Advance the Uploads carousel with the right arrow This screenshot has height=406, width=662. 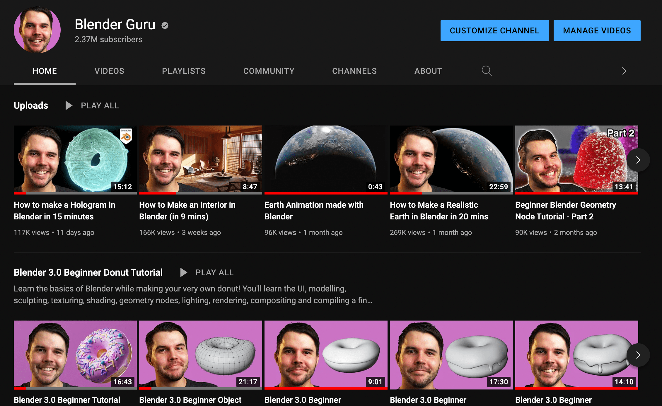click(x=638, y=160)
